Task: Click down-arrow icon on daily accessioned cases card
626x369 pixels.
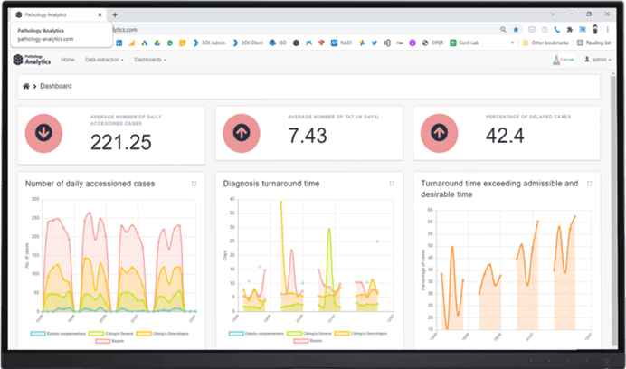Action: click(43, 133)
